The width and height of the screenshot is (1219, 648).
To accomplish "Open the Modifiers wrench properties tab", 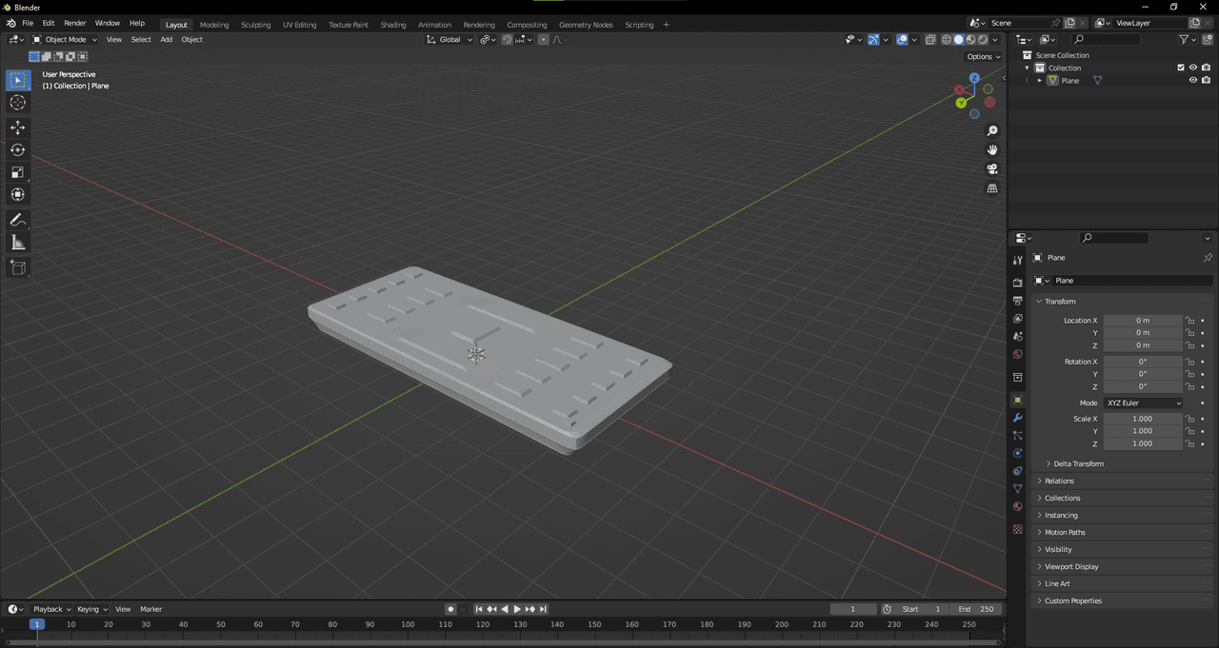I will tap(1017, 418).
